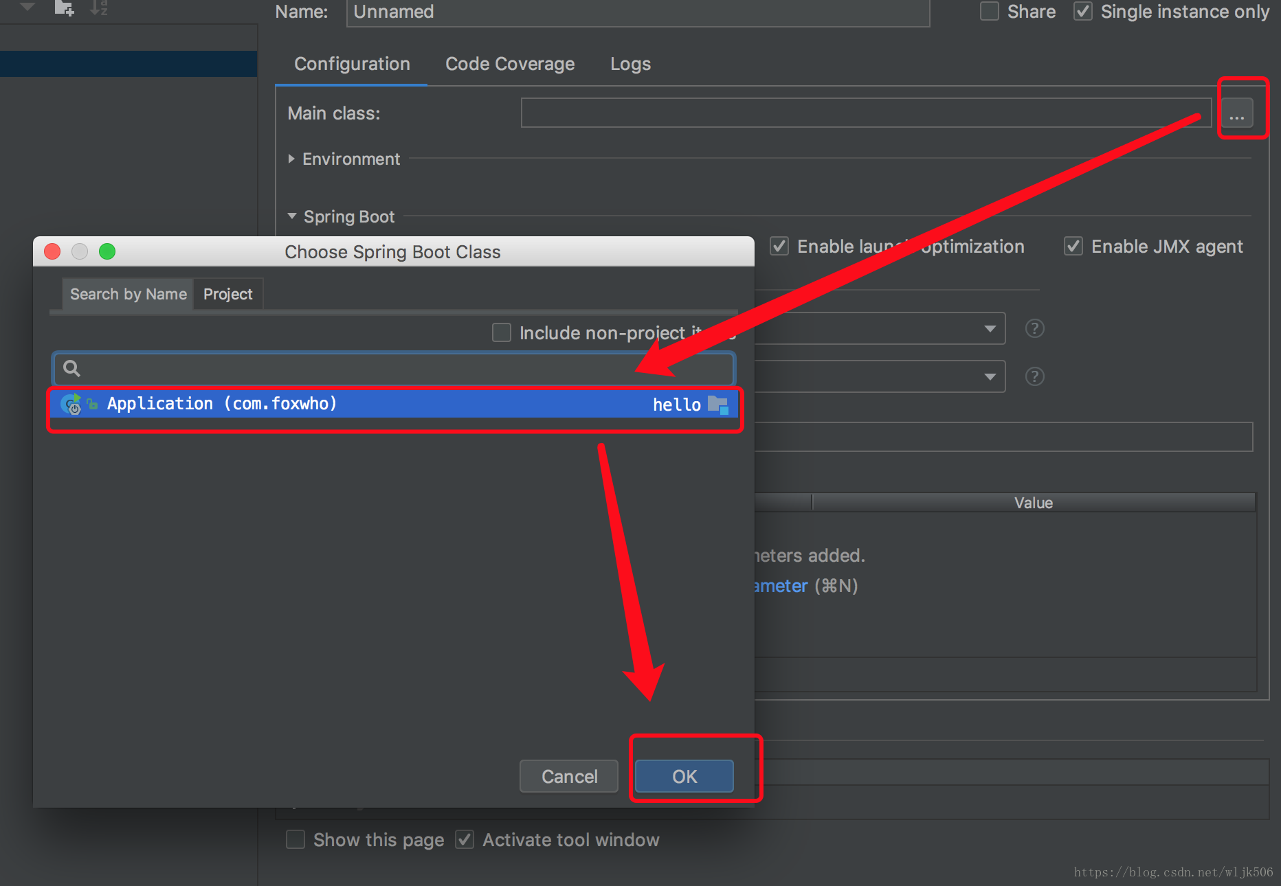
Task: Open the Logs tab
Action: (x=630, y=64)
